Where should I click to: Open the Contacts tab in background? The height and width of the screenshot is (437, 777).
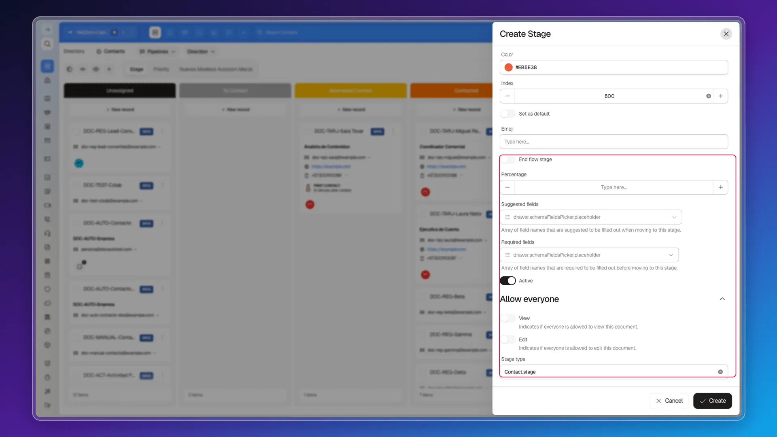(x=110, y=51)
